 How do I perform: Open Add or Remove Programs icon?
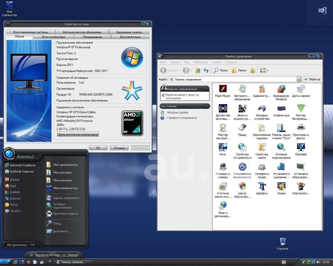(281, 170)
